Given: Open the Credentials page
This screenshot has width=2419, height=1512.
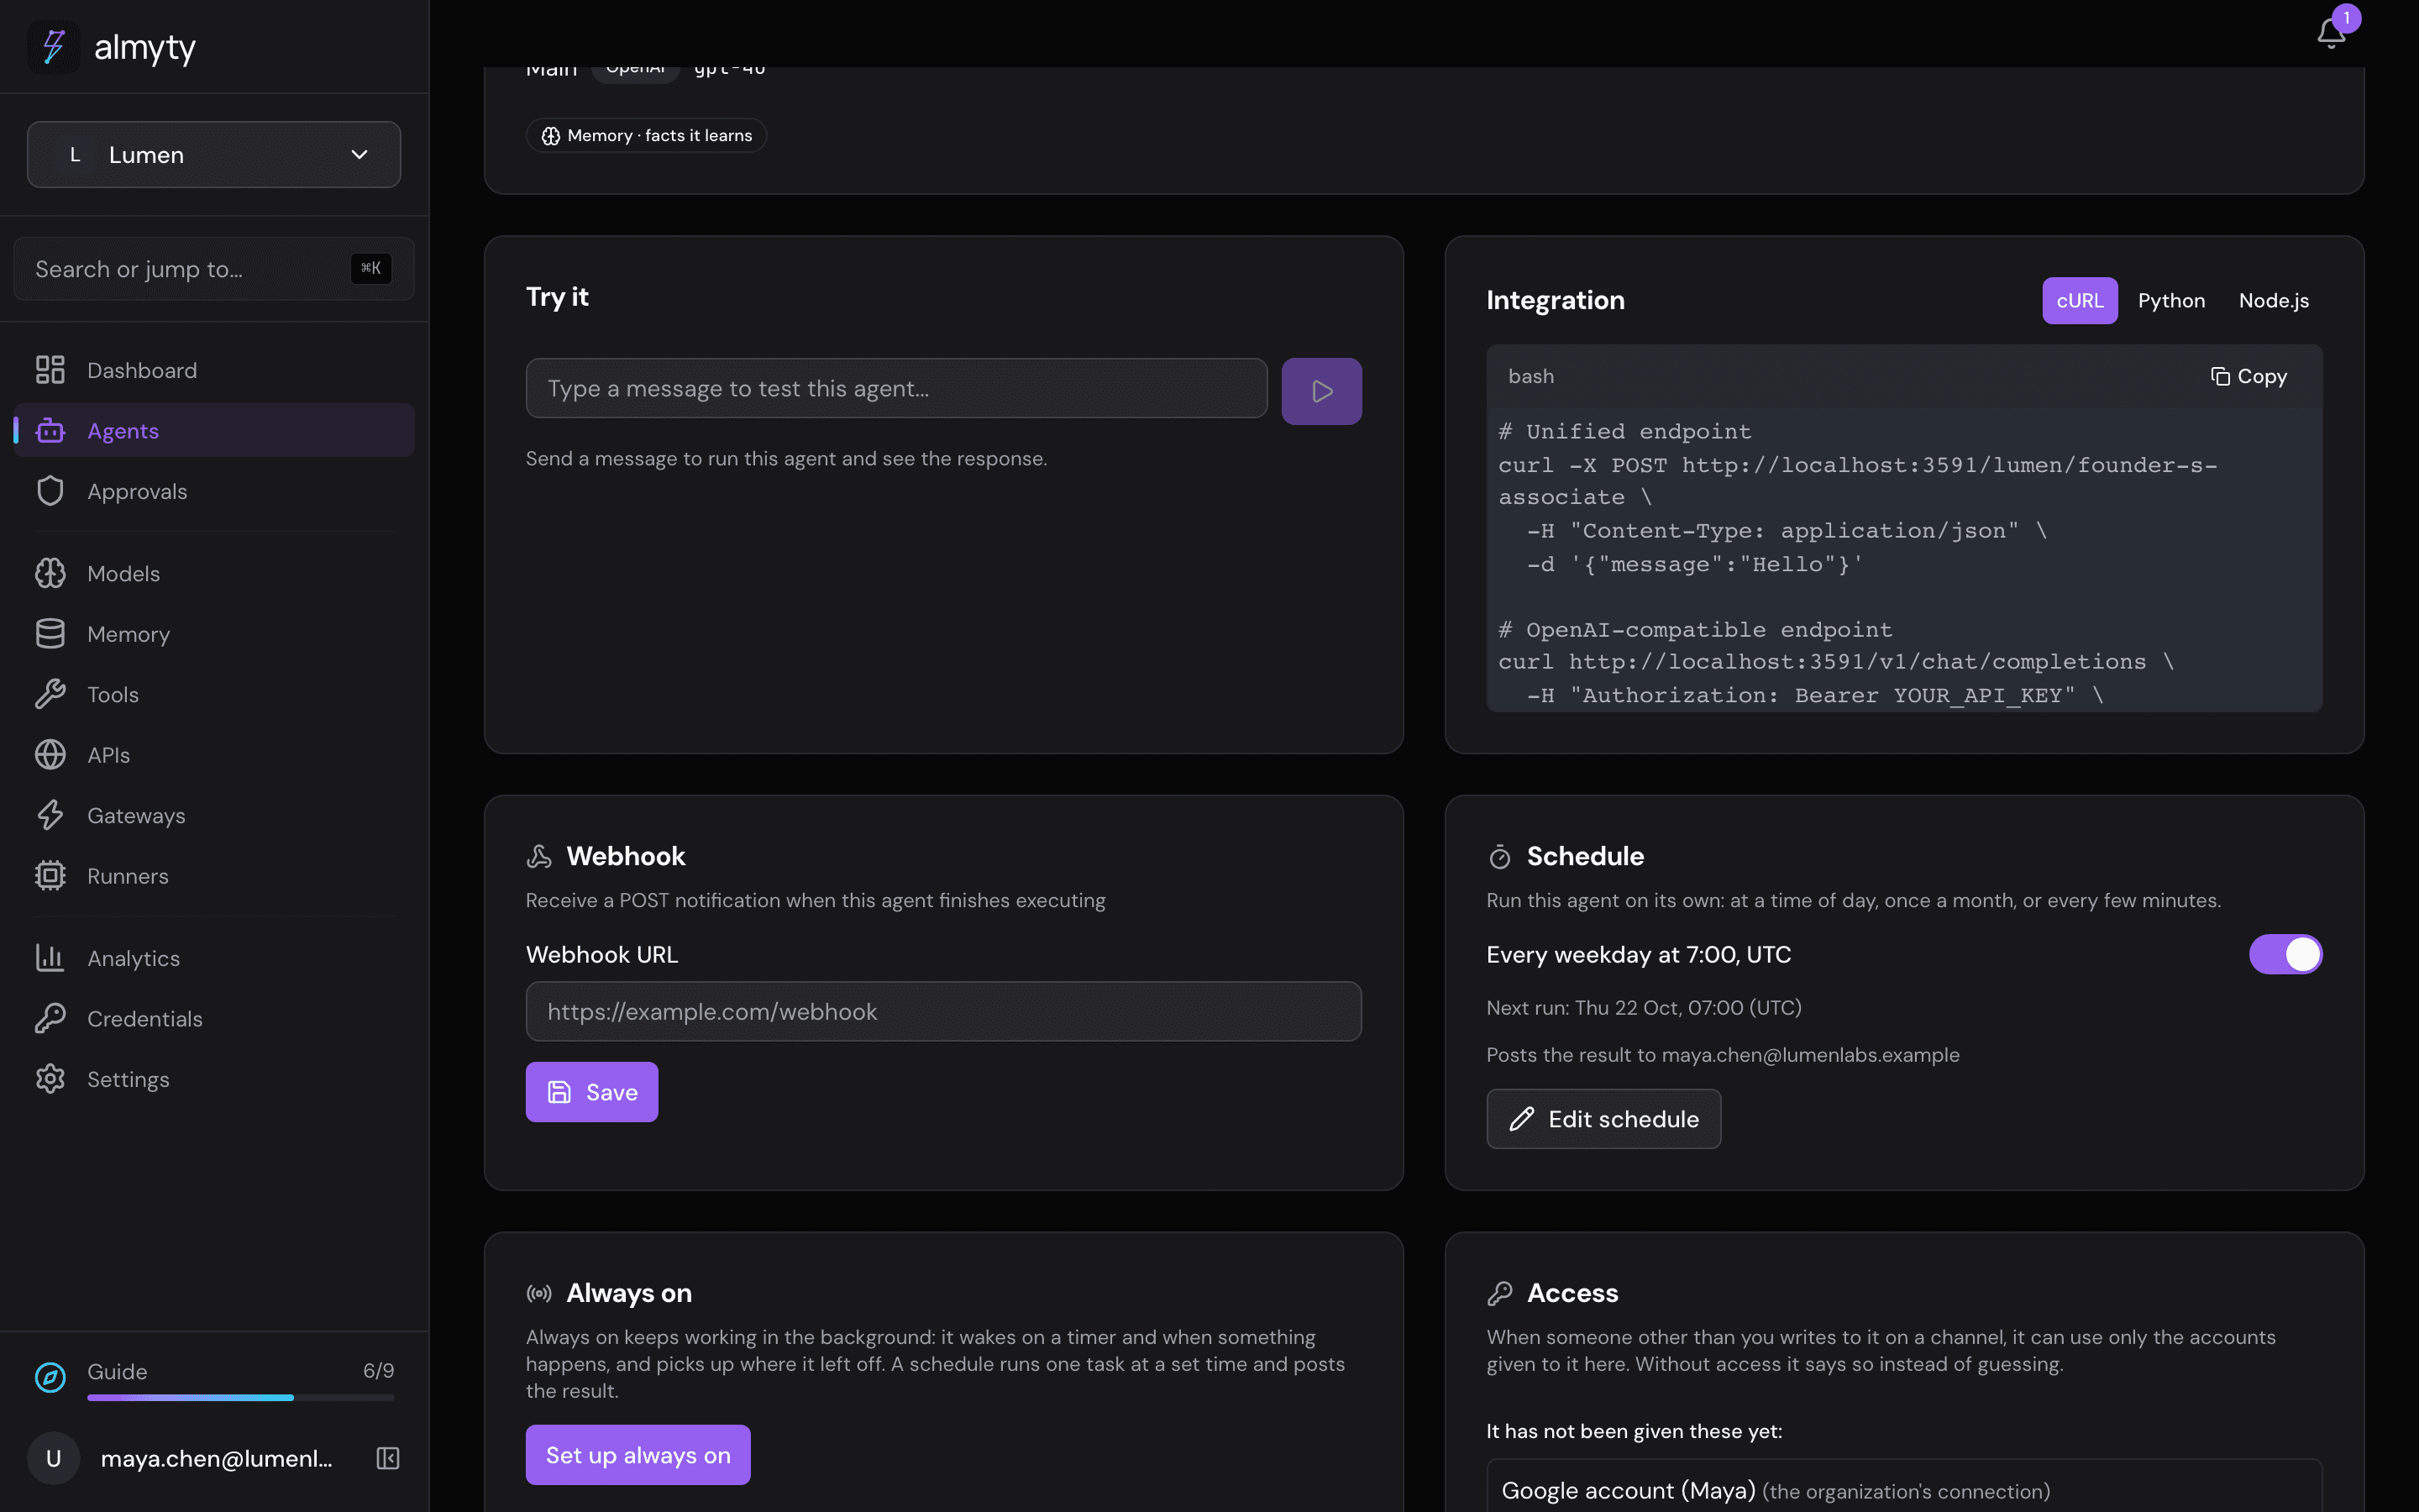Looking at the screenshot, I should pos(214,1018).
